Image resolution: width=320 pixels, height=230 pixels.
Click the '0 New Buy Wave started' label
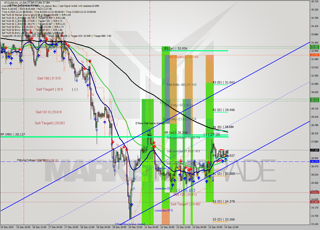130,224
